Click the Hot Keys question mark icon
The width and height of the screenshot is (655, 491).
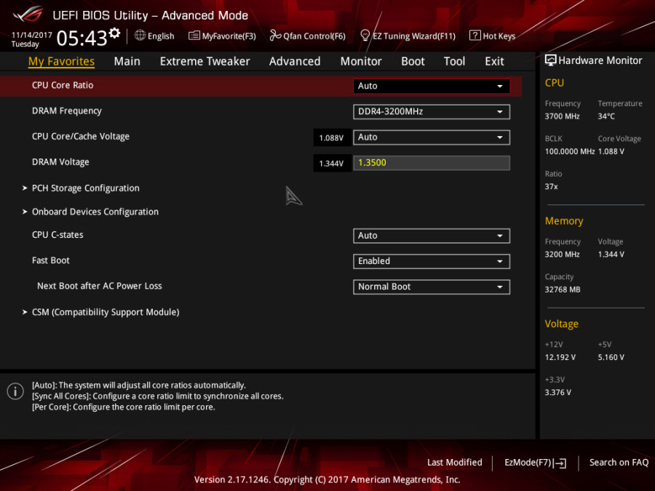475,36
